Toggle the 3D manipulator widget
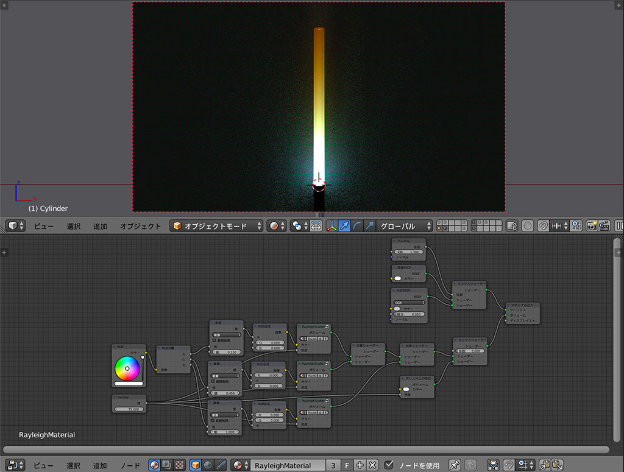The height and width of the screenshot is (472, 624). (x=331, y=226)
